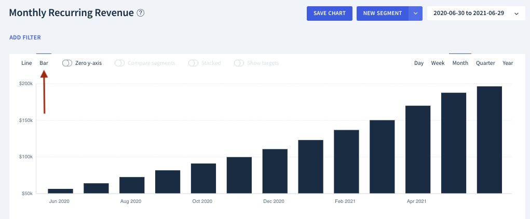This screenshot has height=219, width=530.
Task: Enable the Stacked toggle
Action: pyautogui.click(x=193, y=63)
